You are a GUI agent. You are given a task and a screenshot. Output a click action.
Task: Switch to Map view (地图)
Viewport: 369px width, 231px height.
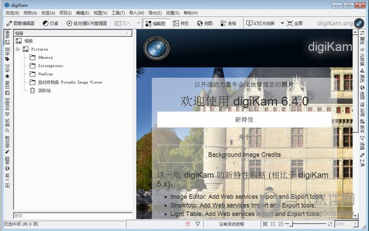[x=204, y=23]
